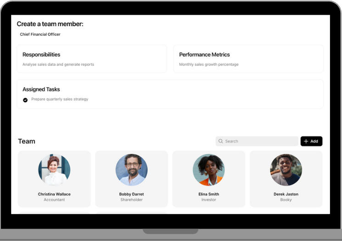
Task: Select Christina Wallace's profile photo
Action: coord(54,170)
